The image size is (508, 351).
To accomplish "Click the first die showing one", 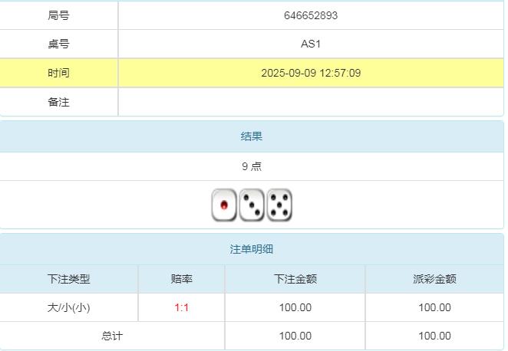I will point(224,205).
